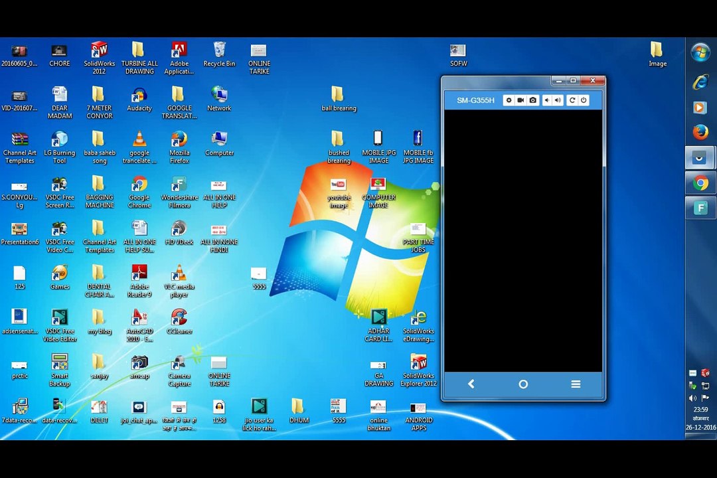Open Safely Remove Hardware tray icon
717x478 pixels.
pyautogui.click(x=693, y=386)
